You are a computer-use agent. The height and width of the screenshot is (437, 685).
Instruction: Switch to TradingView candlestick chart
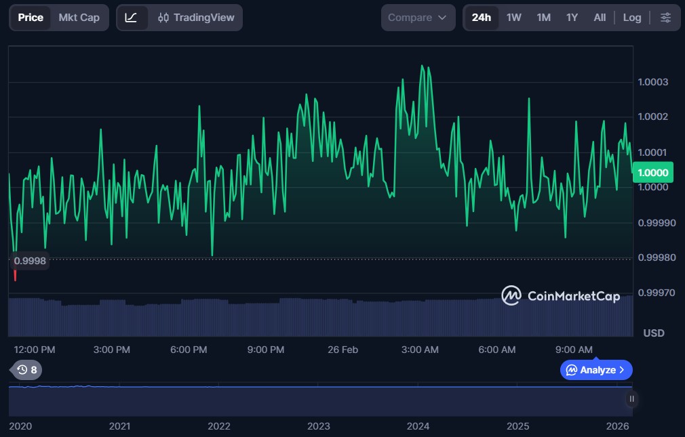(196, 18)
